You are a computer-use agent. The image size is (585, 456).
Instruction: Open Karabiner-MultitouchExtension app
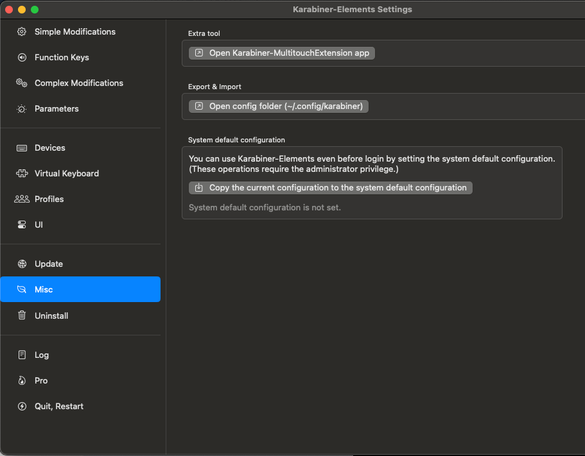282,53
